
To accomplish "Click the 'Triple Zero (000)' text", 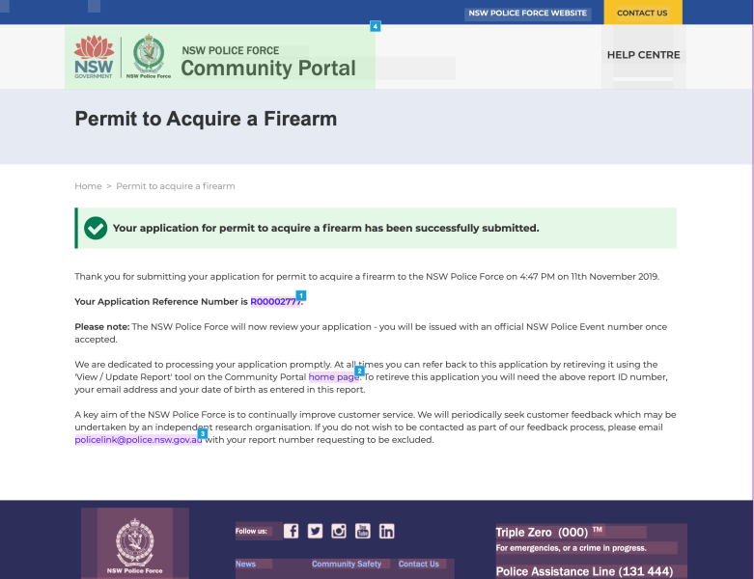I will pos(542,533).
